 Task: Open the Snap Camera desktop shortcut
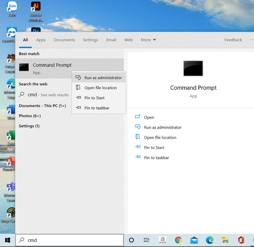[9, 215]
